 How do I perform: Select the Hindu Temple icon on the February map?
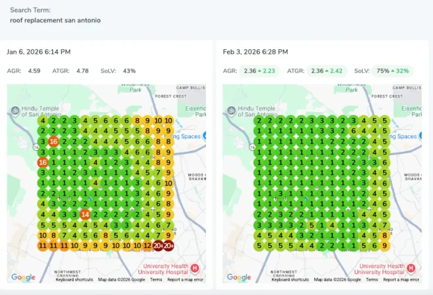[230, 109]
